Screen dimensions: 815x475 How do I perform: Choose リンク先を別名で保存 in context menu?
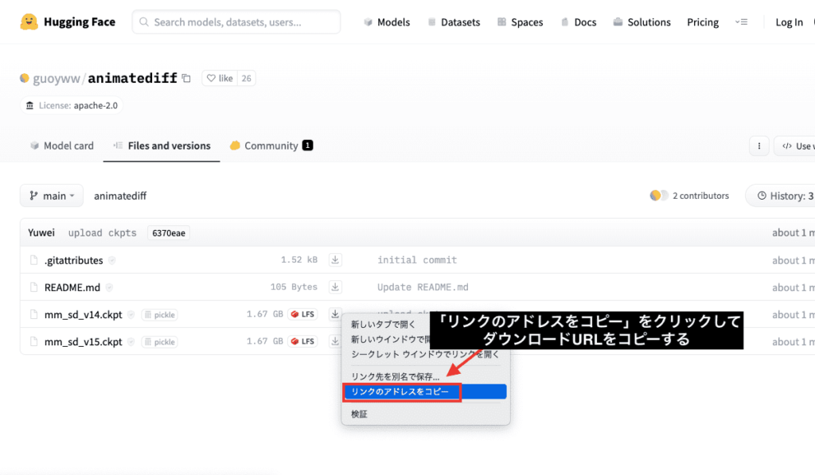(x=395, y=376)
